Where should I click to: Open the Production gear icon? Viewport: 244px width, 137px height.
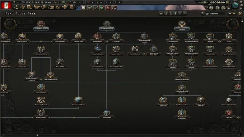(58, 7)
